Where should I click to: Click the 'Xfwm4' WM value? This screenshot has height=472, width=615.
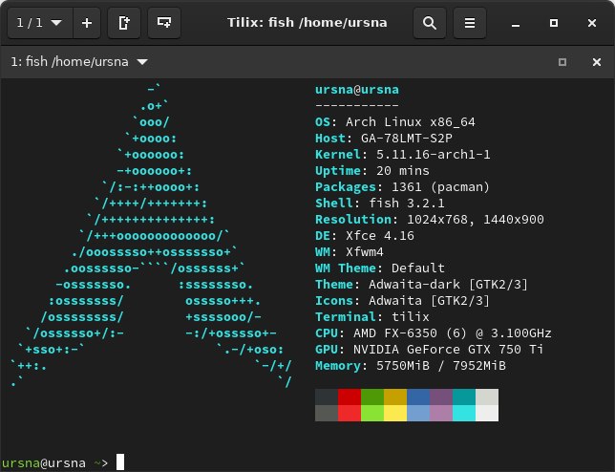(x=365, y=252)
